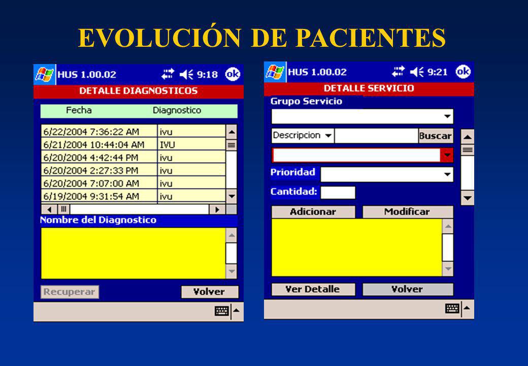Open Start menu in Detalle Diagnosticos window
The height and width of the screenshot is (366, 528).
(x=45, y=75)
